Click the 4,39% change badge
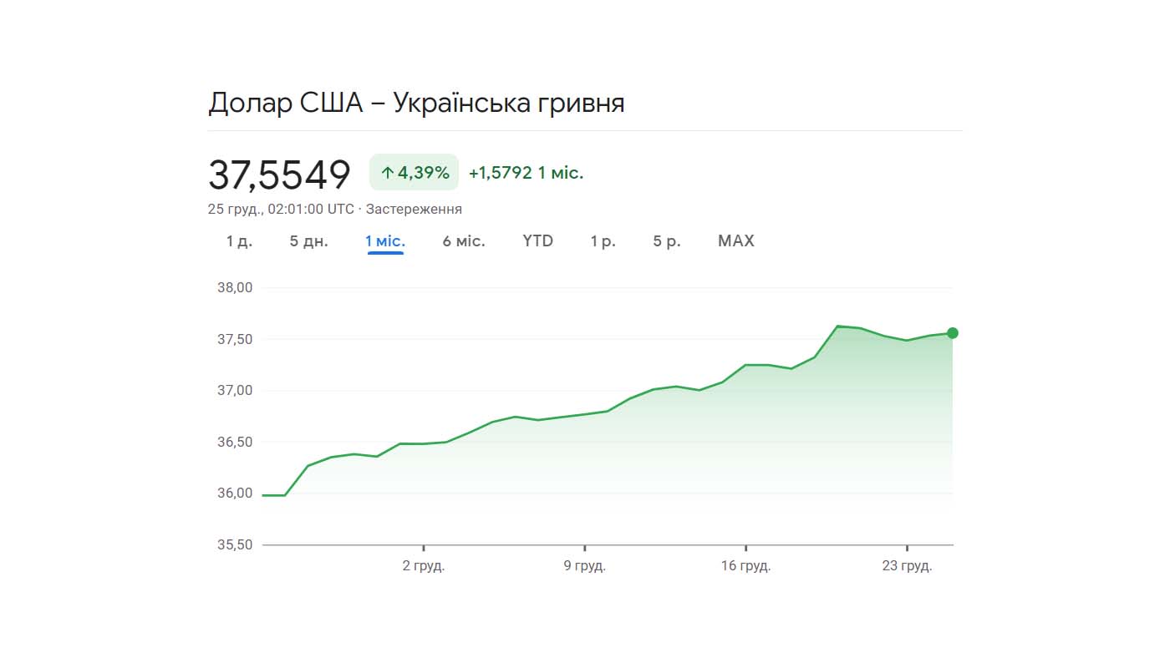This screenshot has height=668, width=1170. coord(415,173)
